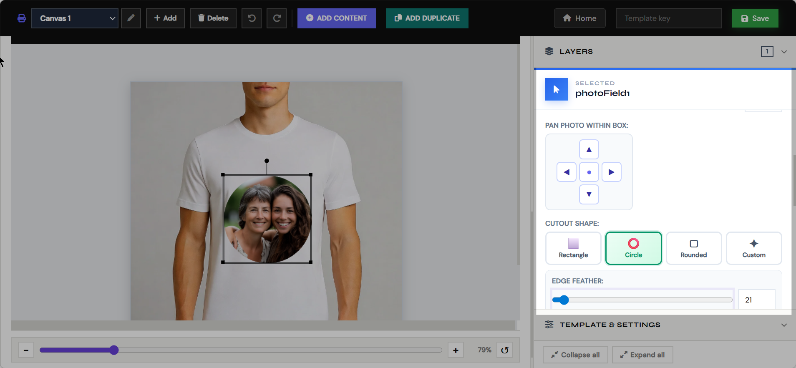Expand the Template & Settings section
Screen dimensions: 796x368
[784, 325]
